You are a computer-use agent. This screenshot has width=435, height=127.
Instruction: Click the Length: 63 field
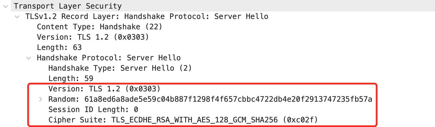59,47
